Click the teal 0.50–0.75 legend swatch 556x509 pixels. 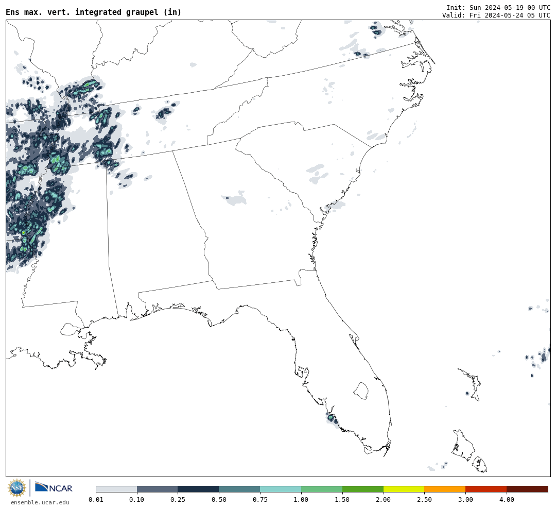click(x=240, y=489)
